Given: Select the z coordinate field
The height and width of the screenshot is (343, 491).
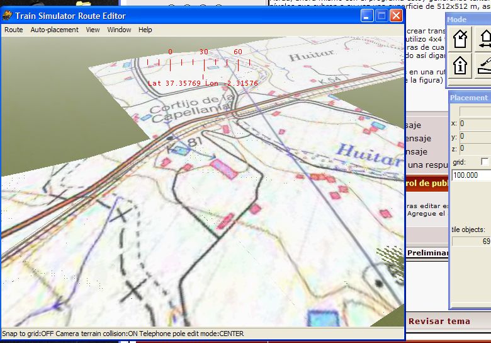Looking at the screenshot, I should [475, 148].
